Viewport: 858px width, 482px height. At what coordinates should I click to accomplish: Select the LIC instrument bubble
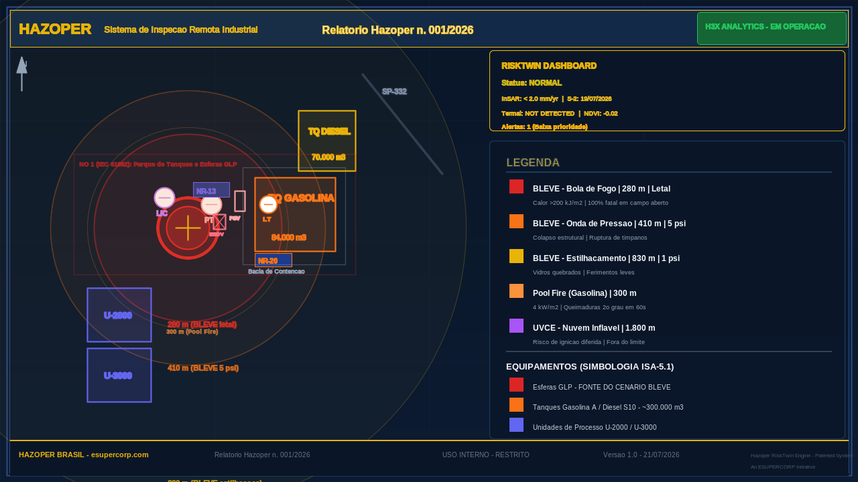164,197
